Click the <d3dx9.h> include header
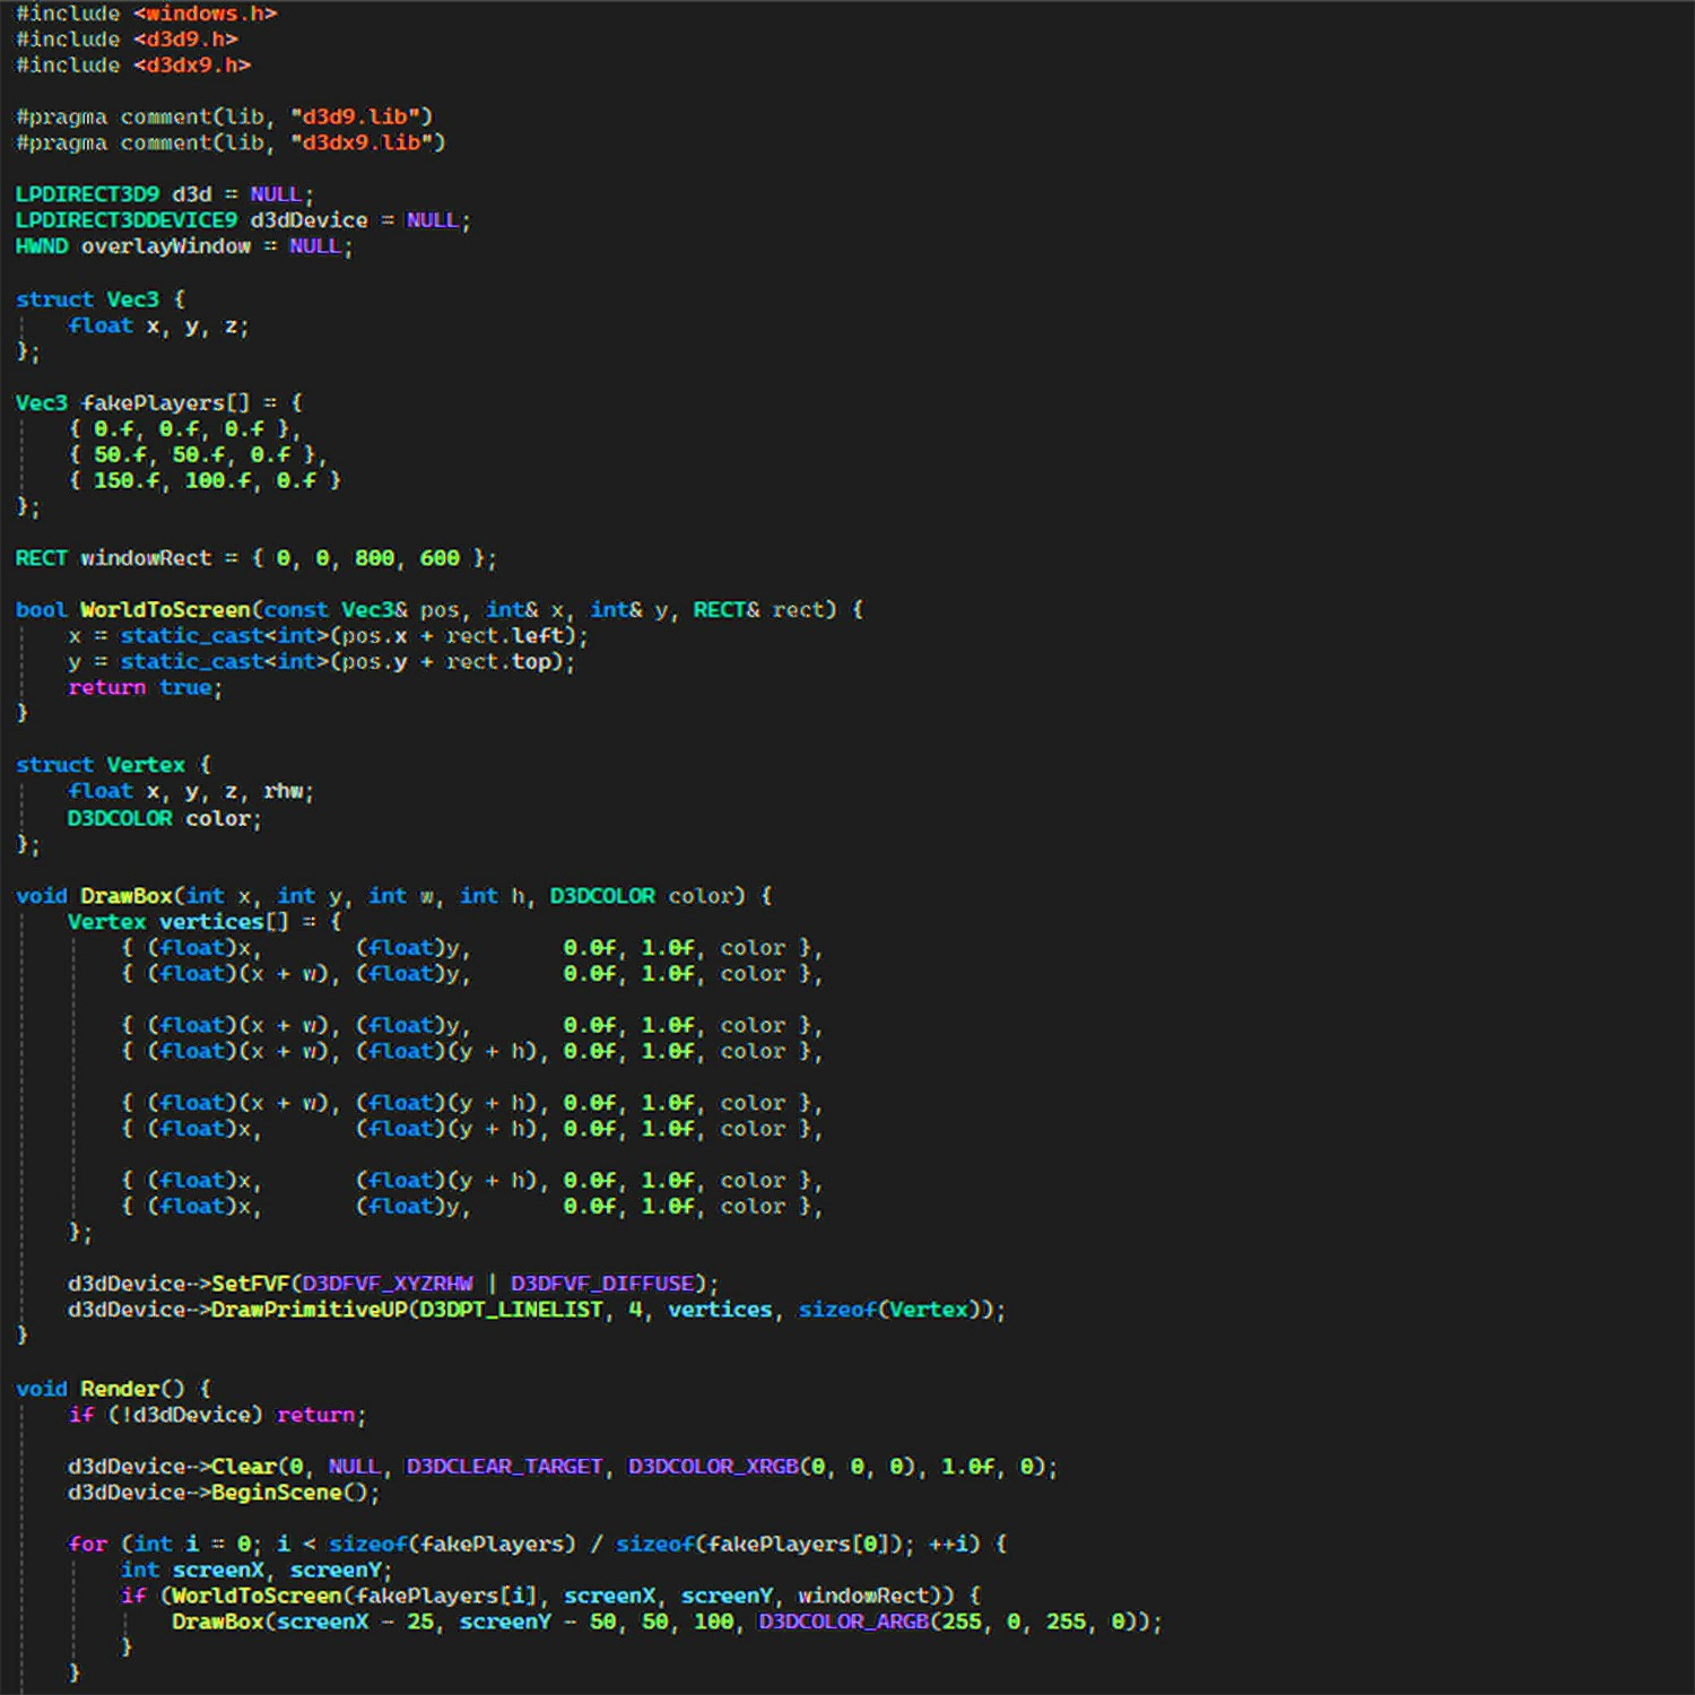The width and height of the screenshot is (1695, 1695). (x=192, y=66)
